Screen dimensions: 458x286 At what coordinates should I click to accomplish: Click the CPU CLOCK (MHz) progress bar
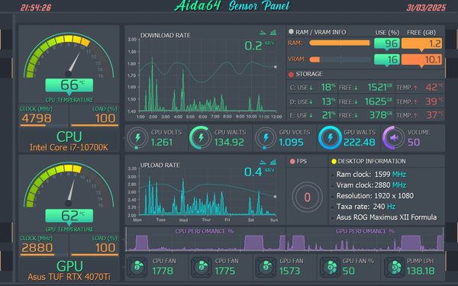(44, 126)
